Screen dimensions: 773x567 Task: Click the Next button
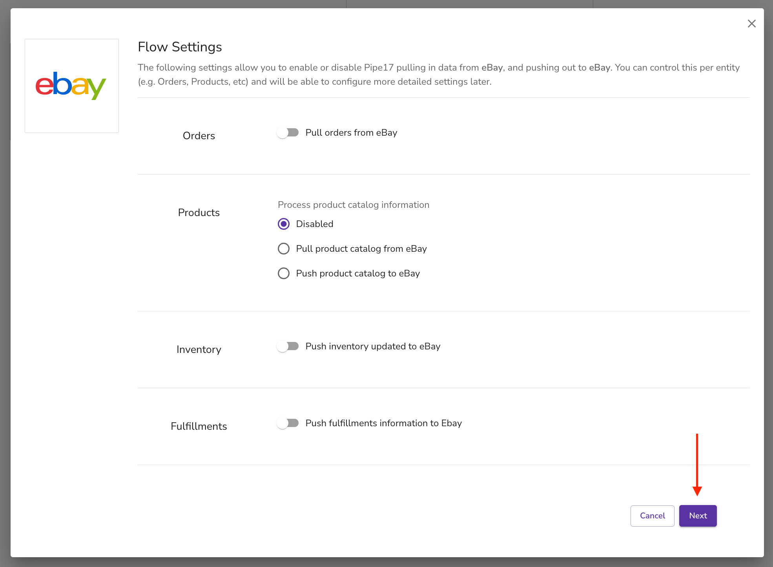698,516
